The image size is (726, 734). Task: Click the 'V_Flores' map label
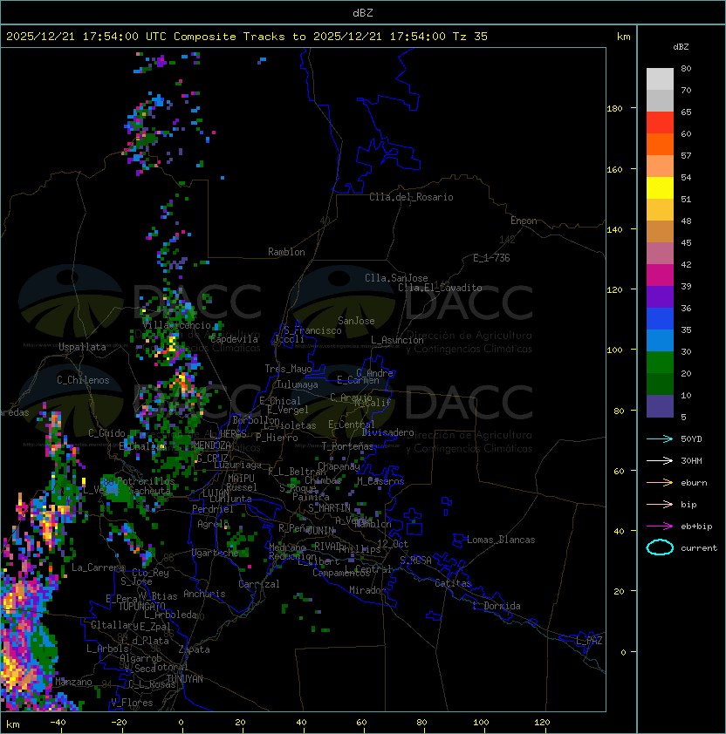tap(132, 703)
